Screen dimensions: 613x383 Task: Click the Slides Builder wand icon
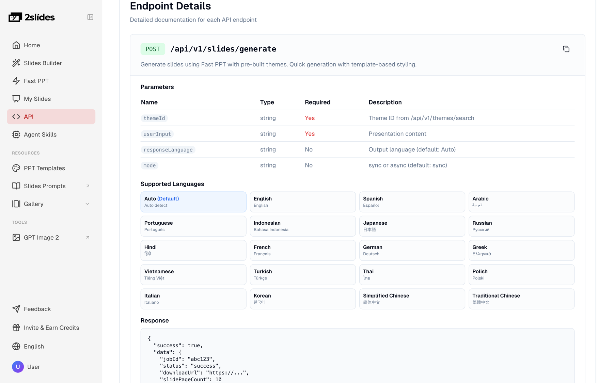point(16,63)
